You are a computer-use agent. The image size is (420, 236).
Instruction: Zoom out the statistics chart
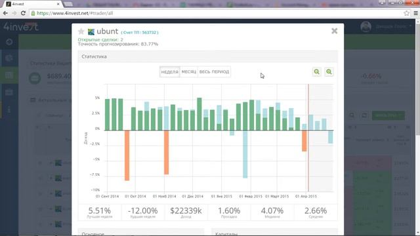pos(316,71)
